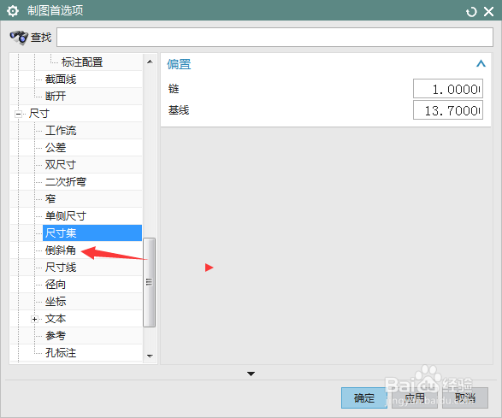The image size is (502, 418).
Task: Focus the 查找 search field
Action: pos(275,37)
